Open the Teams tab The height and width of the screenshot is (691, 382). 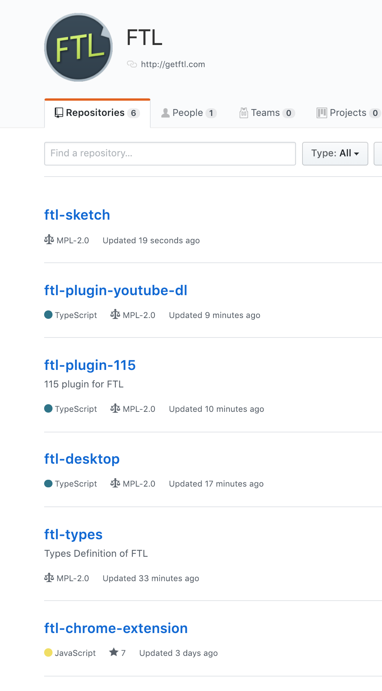click(267, 113)
